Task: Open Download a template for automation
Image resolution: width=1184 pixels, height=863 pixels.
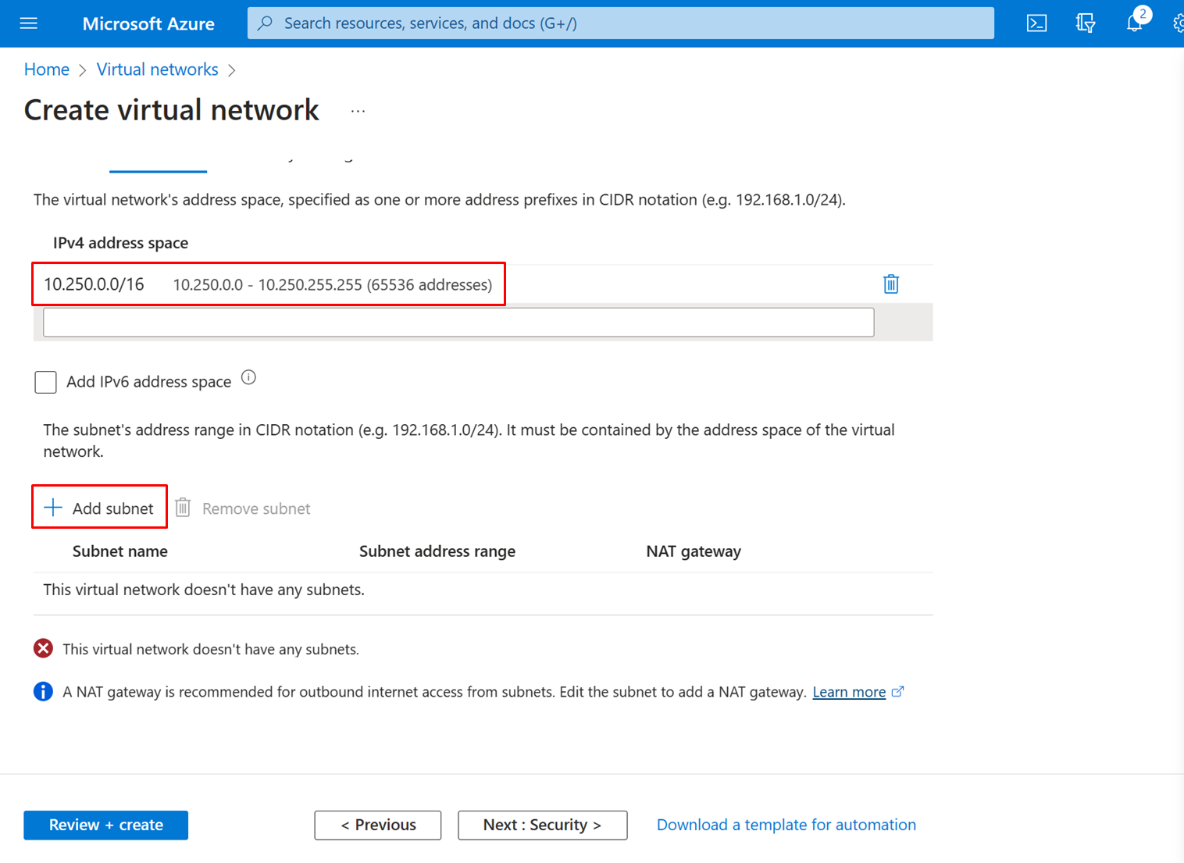Action: point(786,824)
